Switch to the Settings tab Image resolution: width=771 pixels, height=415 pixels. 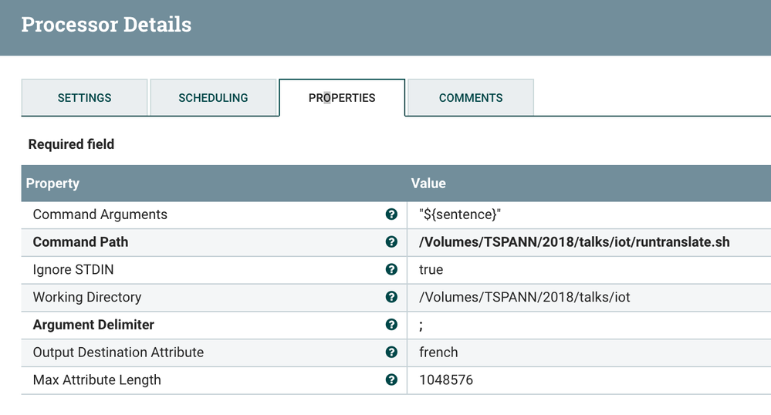[x=84, y=98]
